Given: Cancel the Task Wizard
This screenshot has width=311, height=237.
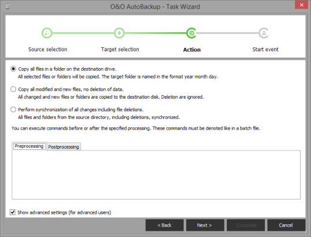Looking at the screenshot, I should [x=286, y=225].
